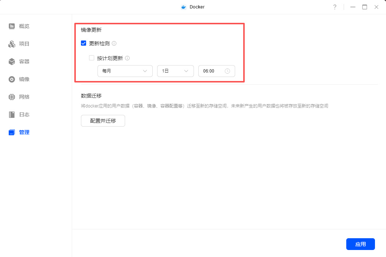Maximize the Docker window
386x257 pixels.
pyautogui.click(x=365, y=7)
